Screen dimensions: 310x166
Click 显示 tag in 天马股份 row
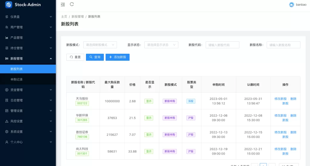click(149, 101)
